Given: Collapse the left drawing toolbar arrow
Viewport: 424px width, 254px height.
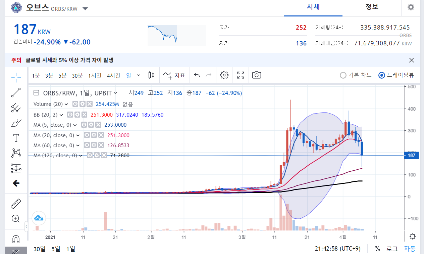Looking at the screenshot, I should (x=26, y=227).
